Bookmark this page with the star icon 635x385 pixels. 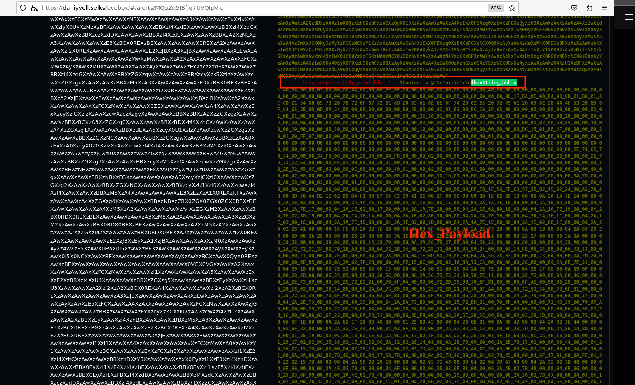[512, 8]
